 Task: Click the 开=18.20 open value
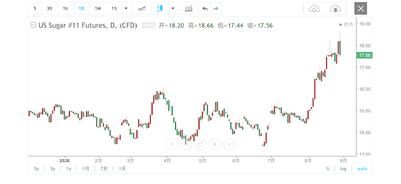tap(171, 25)
